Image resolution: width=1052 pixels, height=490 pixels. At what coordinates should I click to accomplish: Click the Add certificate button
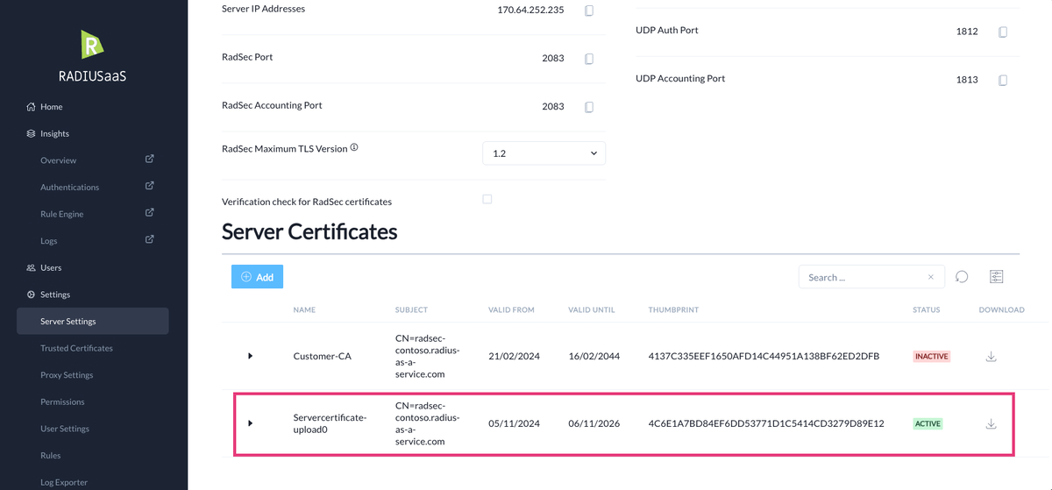pos(257,277)
